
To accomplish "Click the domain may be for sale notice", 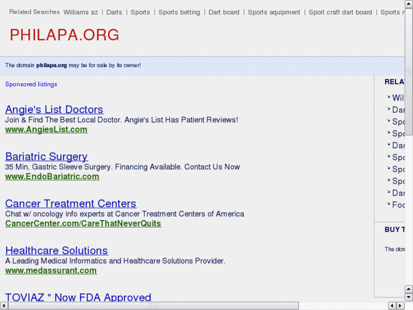I will pyautogui.click(x=73, y=65).
